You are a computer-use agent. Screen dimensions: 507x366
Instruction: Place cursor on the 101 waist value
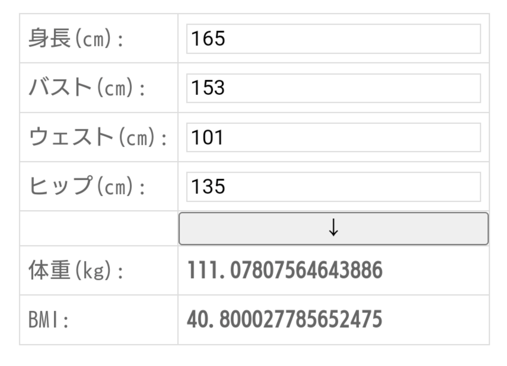[208, 137]
